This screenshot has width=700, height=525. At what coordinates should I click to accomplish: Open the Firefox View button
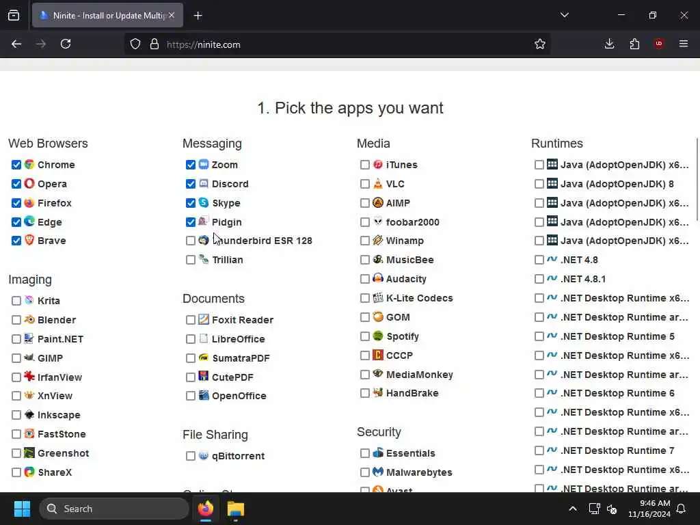click(x=14, y=15)
